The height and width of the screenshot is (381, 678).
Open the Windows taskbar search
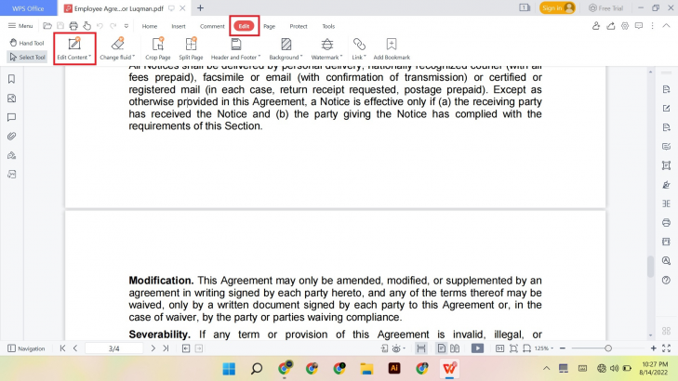click(x=257, y=369)
